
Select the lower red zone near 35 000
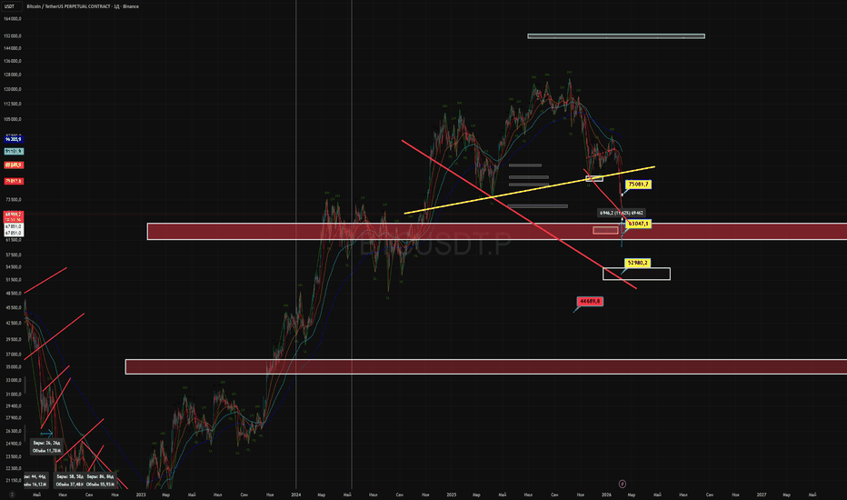[x=486, y=366]
